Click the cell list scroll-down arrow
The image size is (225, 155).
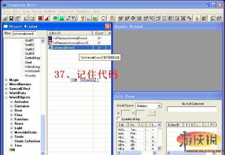tap(159, 148)
